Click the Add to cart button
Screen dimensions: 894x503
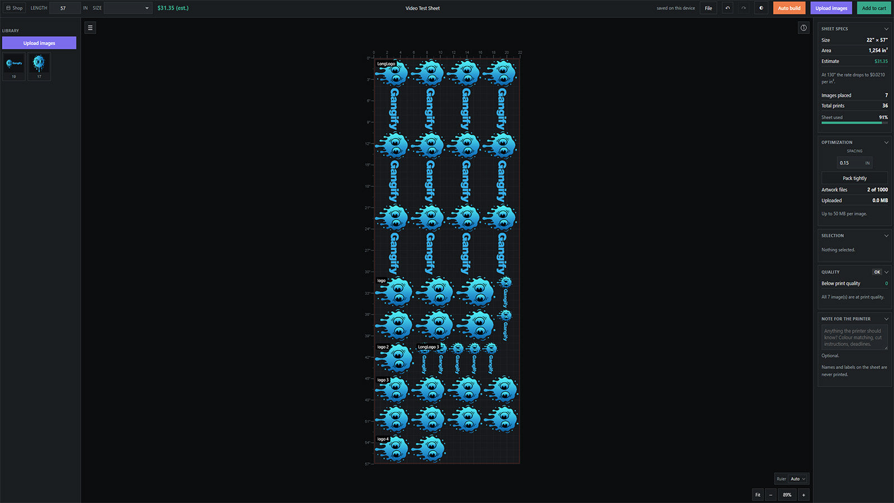pyautogui.click(x=874, y=8)
